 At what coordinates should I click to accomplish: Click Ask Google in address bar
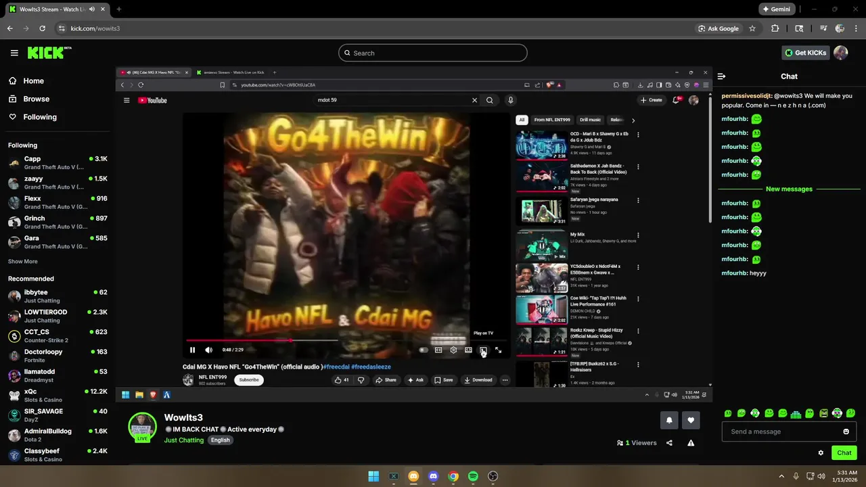click(x=719, y=28)
